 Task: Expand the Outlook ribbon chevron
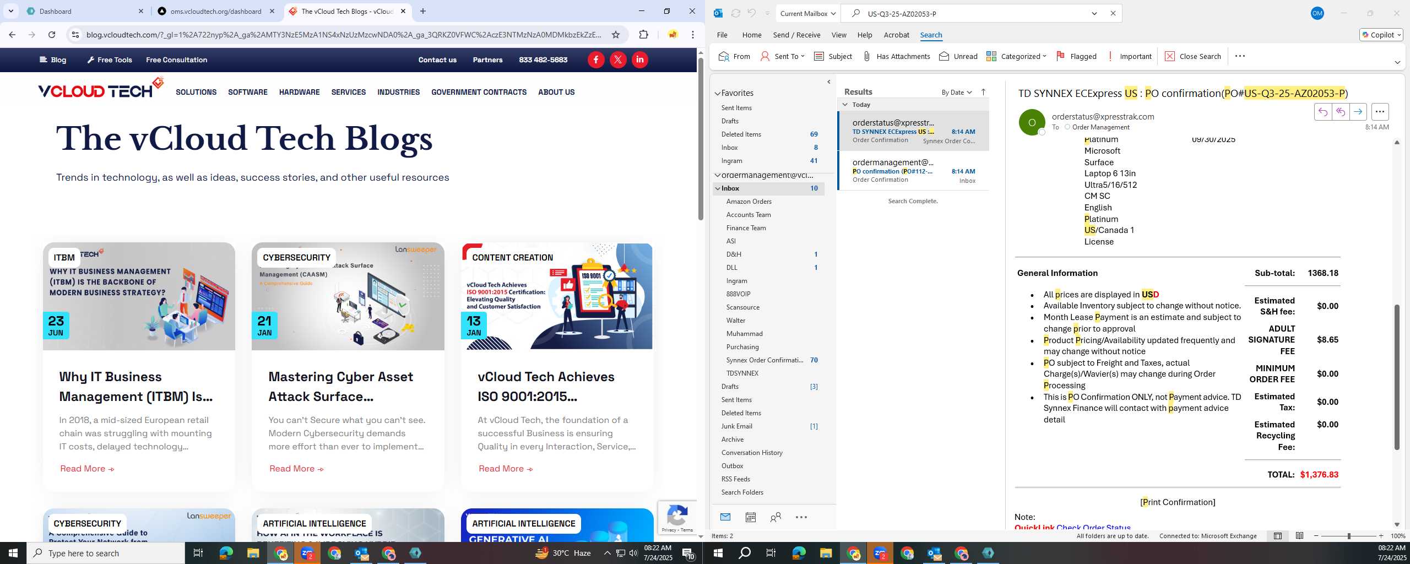coord(1397,62)
